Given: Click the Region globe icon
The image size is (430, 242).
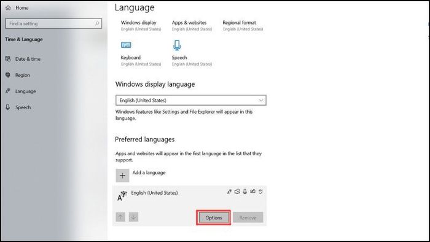Looking at the screenshot, I should [x=8, y=75].
